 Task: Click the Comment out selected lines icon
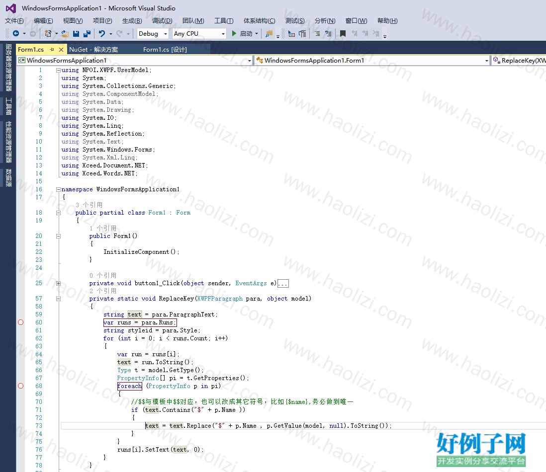tap(317, 33)
